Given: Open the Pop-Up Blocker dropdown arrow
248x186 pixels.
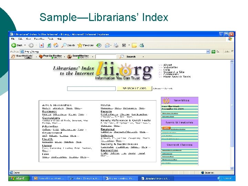Looking at the screenshot, I should coord(64,56).
